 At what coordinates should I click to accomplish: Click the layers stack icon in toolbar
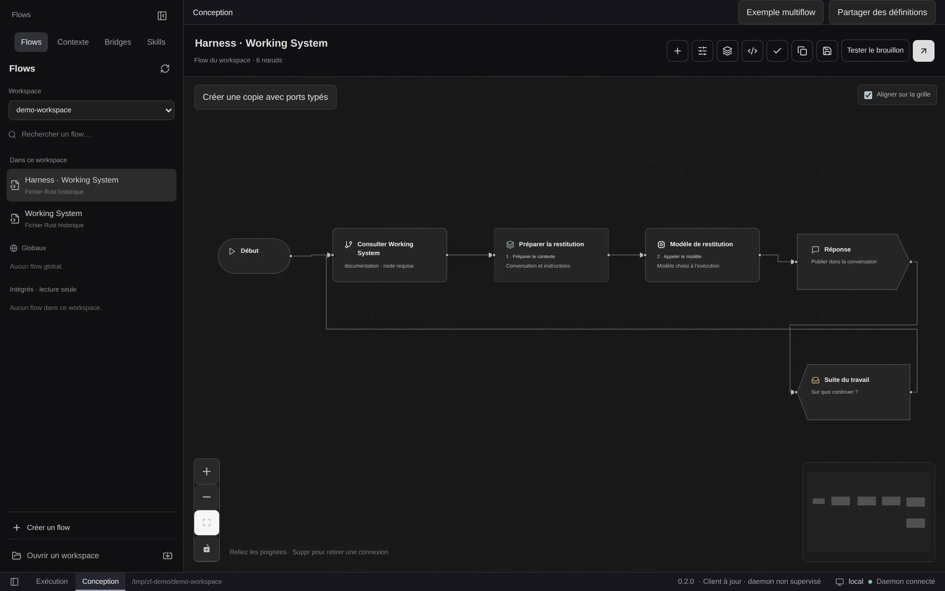click(727, 51)
